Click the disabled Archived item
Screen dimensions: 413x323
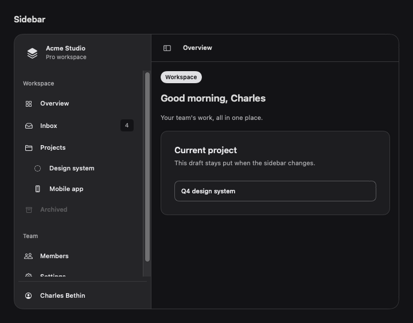click(79, 209)
